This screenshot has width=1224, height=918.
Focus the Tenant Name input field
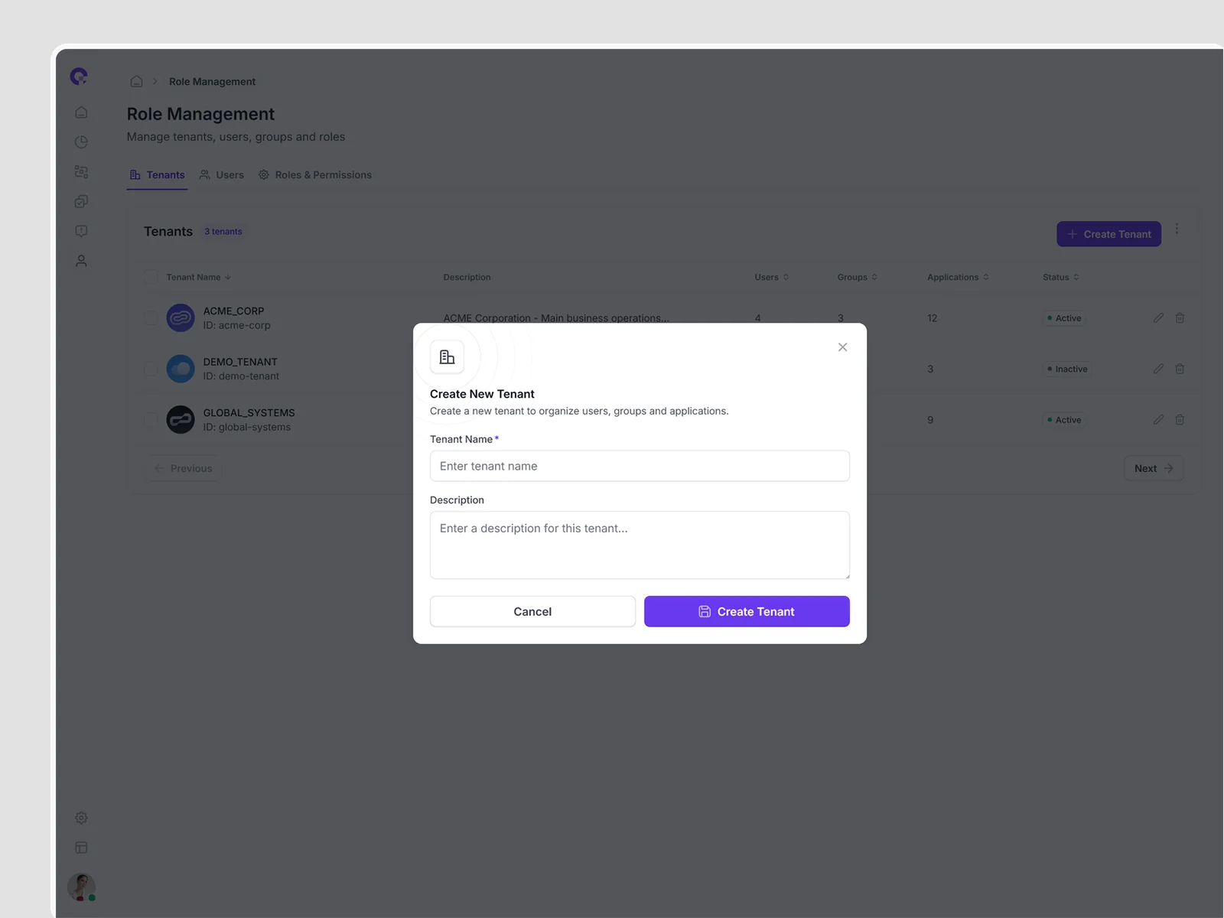[640, 466]
